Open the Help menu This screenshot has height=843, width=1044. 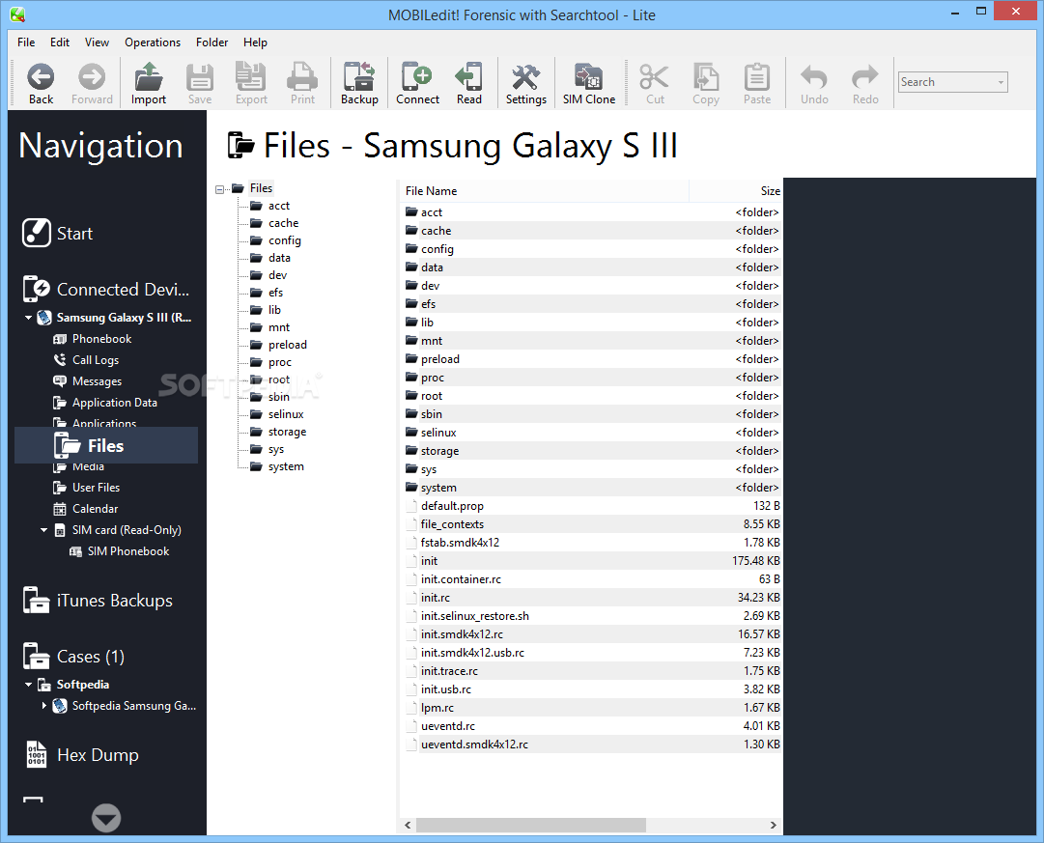coord(255,42)
